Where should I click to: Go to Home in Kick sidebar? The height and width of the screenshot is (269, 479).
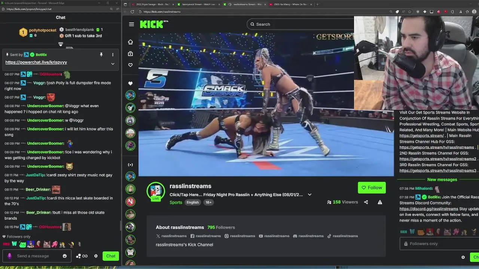pos(130,42)
